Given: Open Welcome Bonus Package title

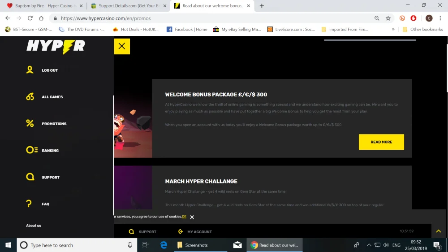Looking at the screenshot, I should [x=216, y=95].
